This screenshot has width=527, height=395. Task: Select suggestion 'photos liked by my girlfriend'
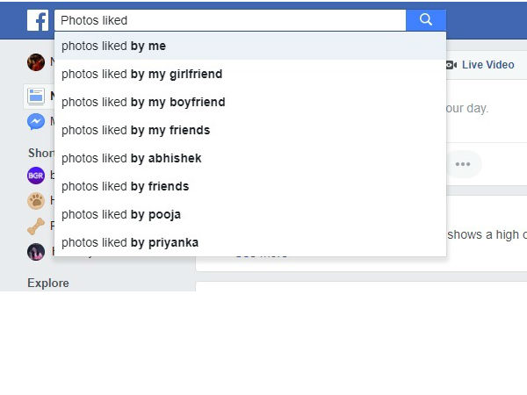point(250,74)
